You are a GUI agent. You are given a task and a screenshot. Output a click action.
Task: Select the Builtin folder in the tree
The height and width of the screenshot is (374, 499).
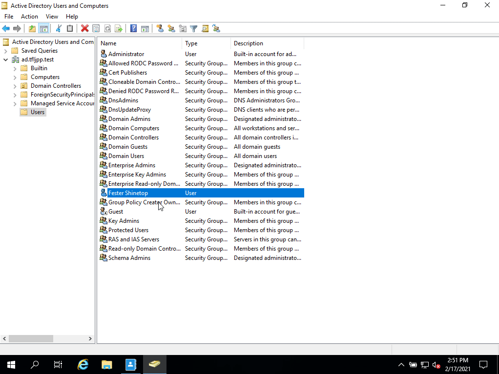pos(39,68)
